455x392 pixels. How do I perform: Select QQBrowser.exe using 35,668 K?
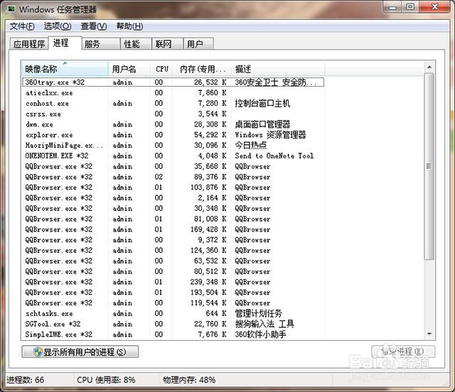[x=173, y=166]
